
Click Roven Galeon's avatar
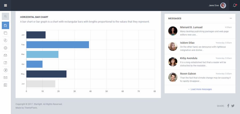pyautogui.click(x=173, y=77)
